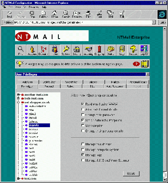
Task: Open the Incoming mail icon
Action: 88,50
